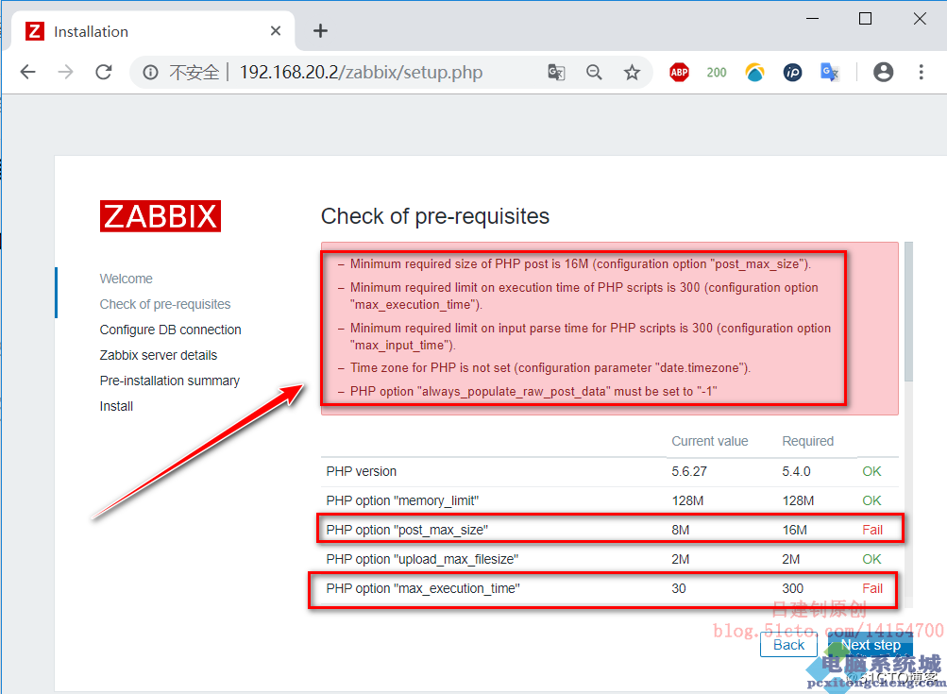The height and width of the screenshot is (694, 947).
Task: View site info for the insecure connection
Action: (150, 73)
